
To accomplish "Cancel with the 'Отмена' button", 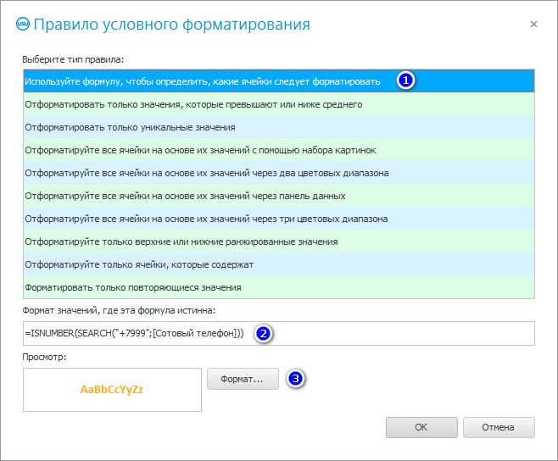I will click(x=499, y=427).
